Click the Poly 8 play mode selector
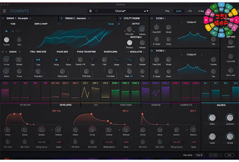 [199, 155]
